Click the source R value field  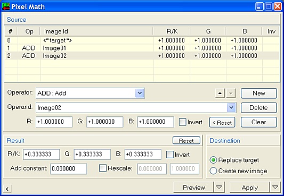coord(54,122)
